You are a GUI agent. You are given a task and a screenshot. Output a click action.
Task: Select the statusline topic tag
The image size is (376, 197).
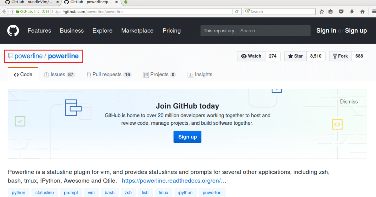click(x=45, y=193)
